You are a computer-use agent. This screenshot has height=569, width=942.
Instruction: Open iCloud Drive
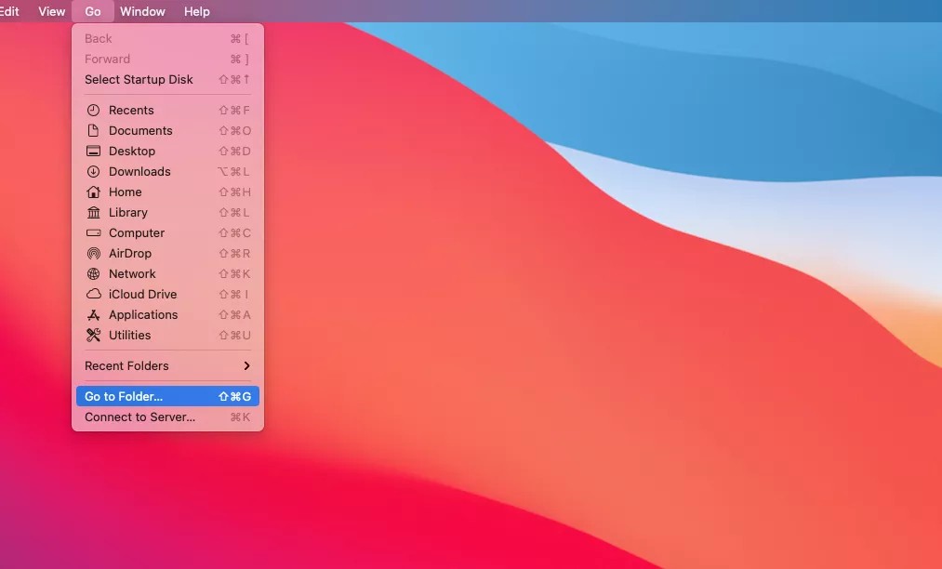click(x=138, y=294)
